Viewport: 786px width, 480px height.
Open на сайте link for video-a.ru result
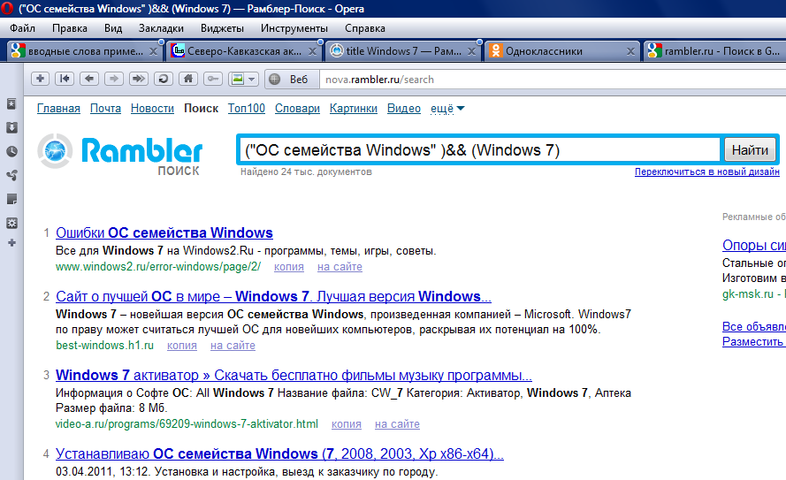(x=397, y=424)
